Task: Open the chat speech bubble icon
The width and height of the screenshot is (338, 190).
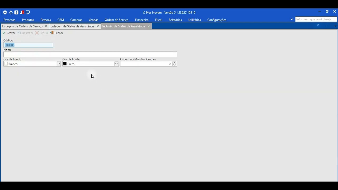Action: pos(28,12)
